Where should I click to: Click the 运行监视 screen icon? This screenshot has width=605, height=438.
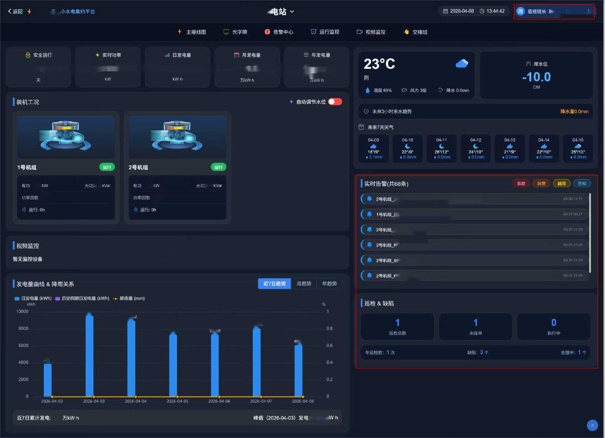(313, 32)
